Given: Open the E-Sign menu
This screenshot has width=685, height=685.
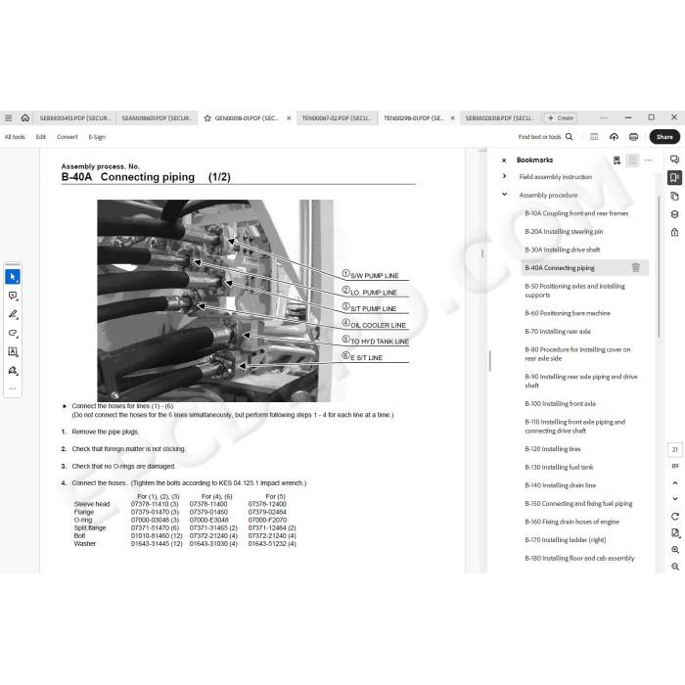Looking at the screenshot, I should click(x=97, y=137).
